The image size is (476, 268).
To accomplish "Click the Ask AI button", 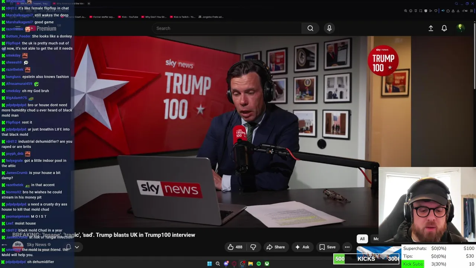I will pyautogui.click(x=302, y=247).
